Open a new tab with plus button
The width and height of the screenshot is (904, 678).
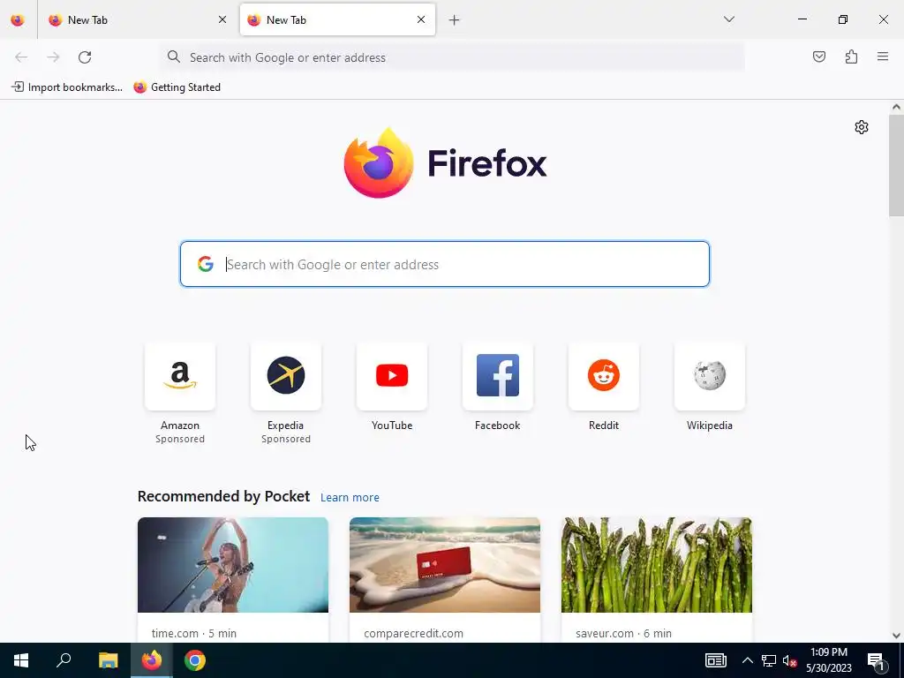tap(455, 20)
